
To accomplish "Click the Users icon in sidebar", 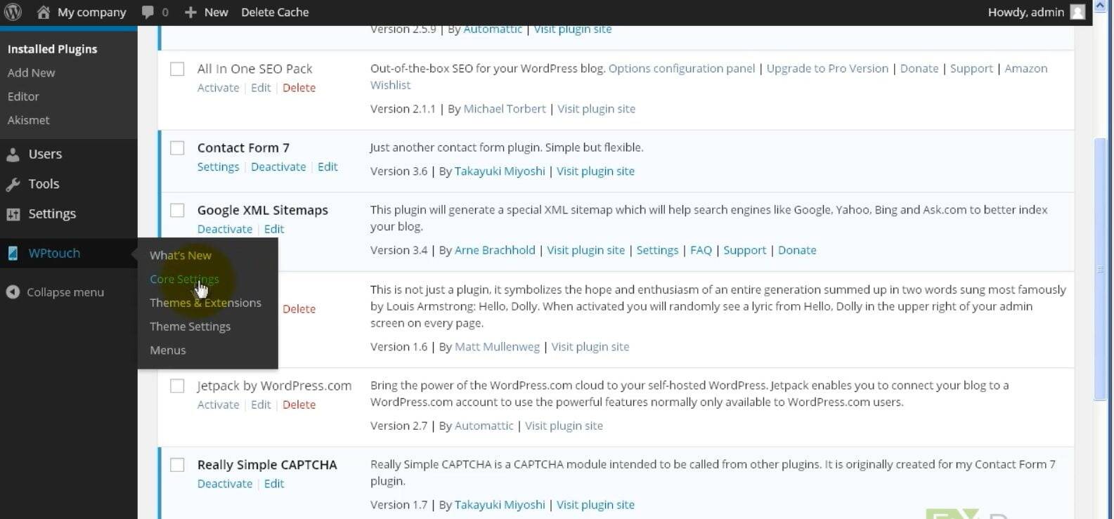I will pyautogui.click(x=13, y=155).
